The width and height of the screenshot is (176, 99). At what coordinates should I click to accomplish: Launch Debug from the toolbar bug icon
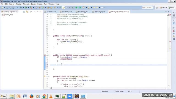(21, 7)
